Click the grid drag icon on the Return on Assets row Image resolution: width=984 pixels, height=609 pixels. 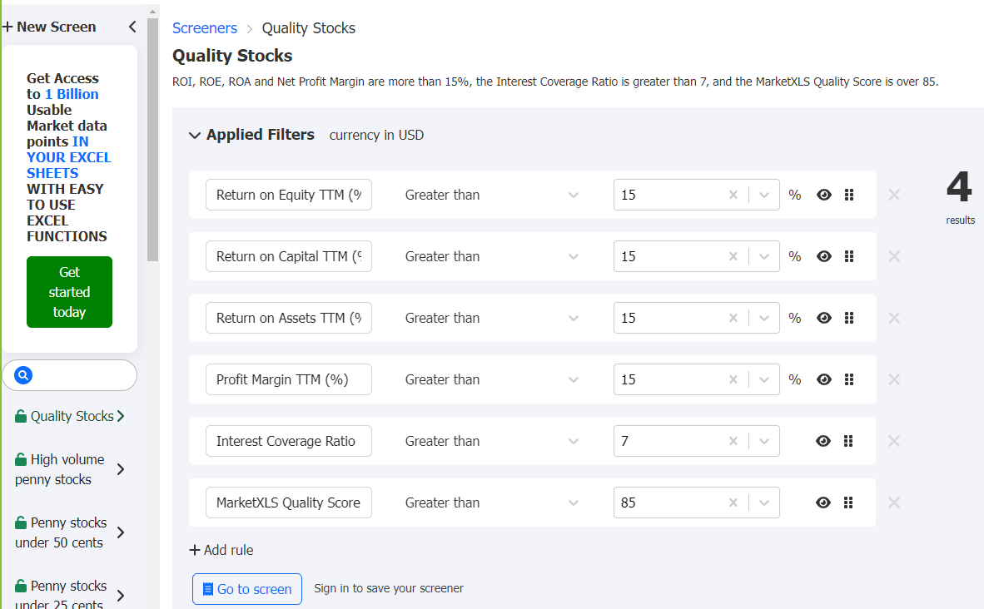(849, 318)
